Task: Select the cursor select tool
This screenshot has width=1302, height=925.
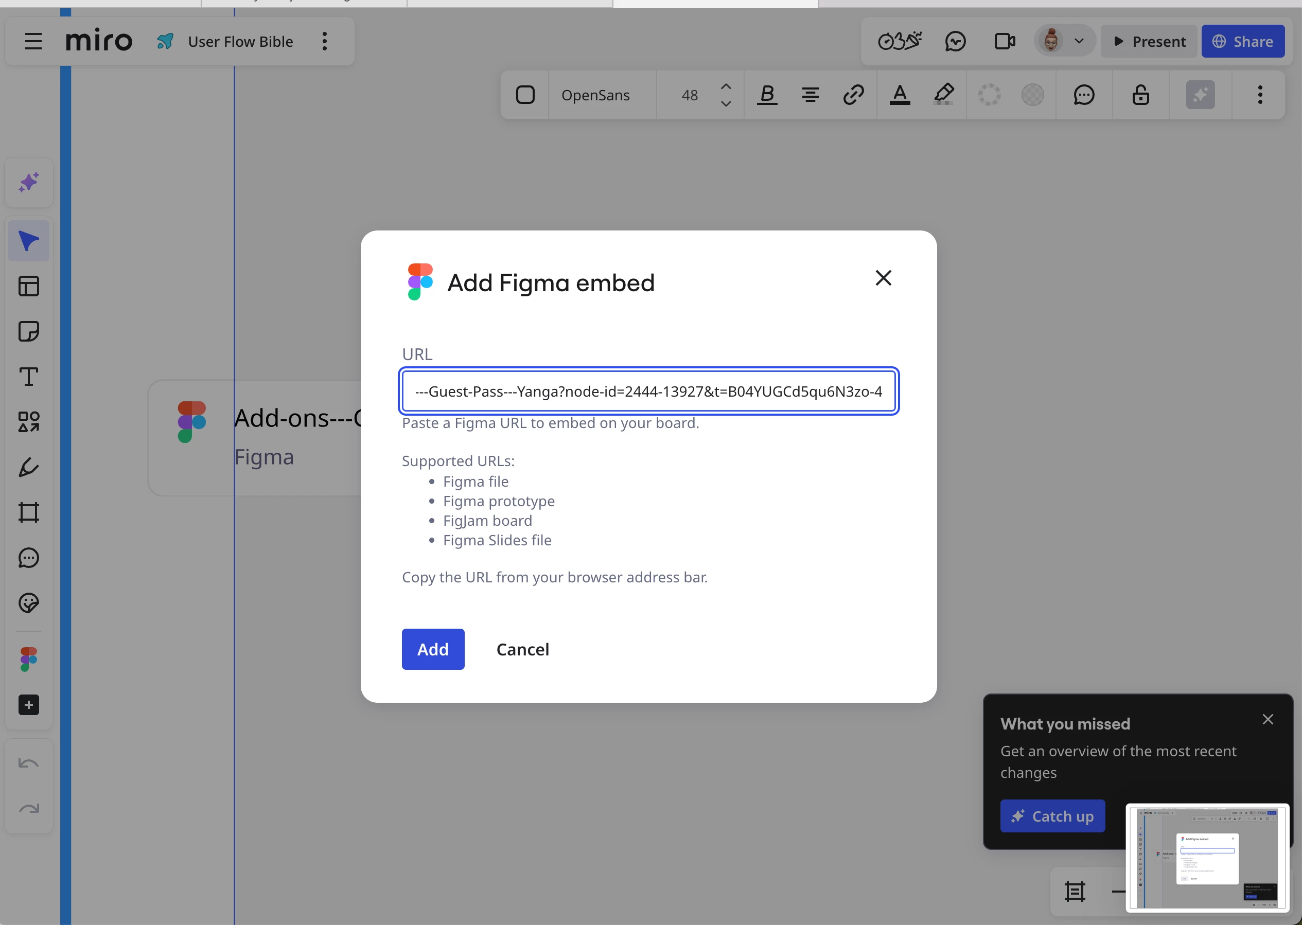Action: (28, 241)
